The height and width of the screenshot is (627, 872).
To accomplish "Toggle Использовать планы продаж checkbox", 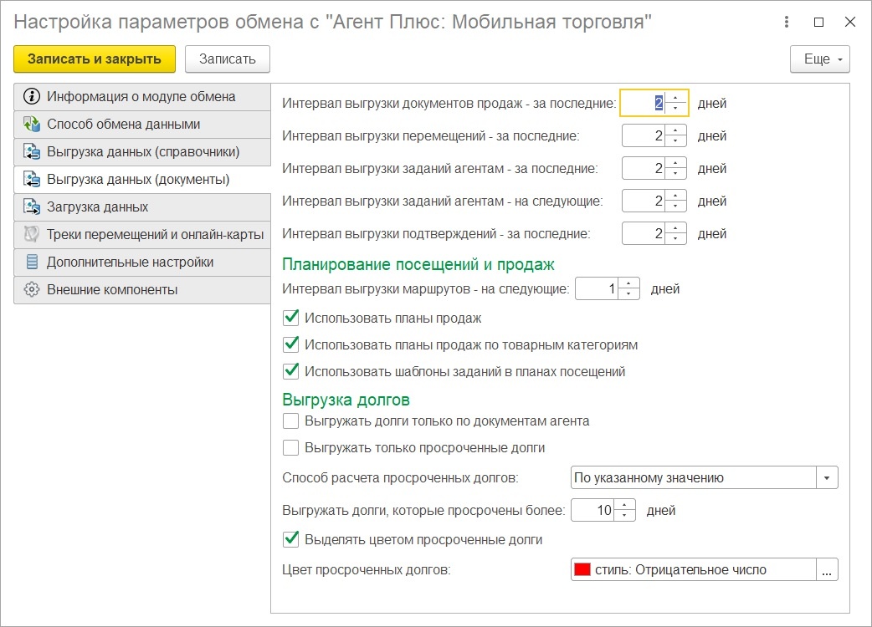I will tap(291, 318).
